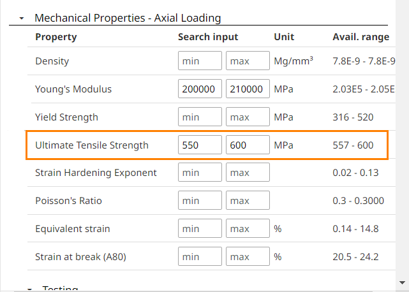Click the Density max input field
Screen dimensions: 409x292
pos(248,61)
